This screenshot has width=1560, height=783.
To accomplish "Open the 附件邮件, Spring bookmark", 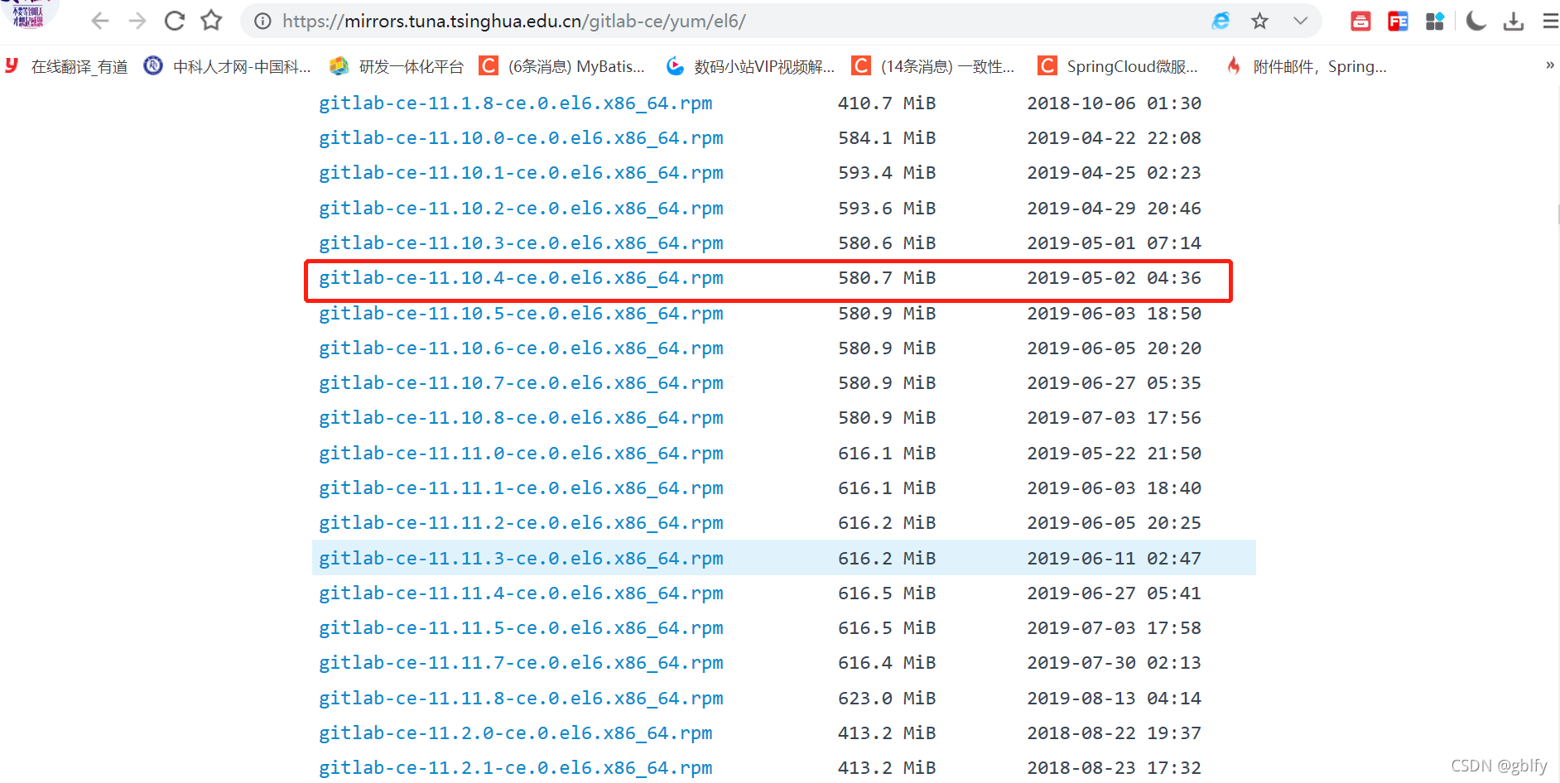I will 1306,66.
